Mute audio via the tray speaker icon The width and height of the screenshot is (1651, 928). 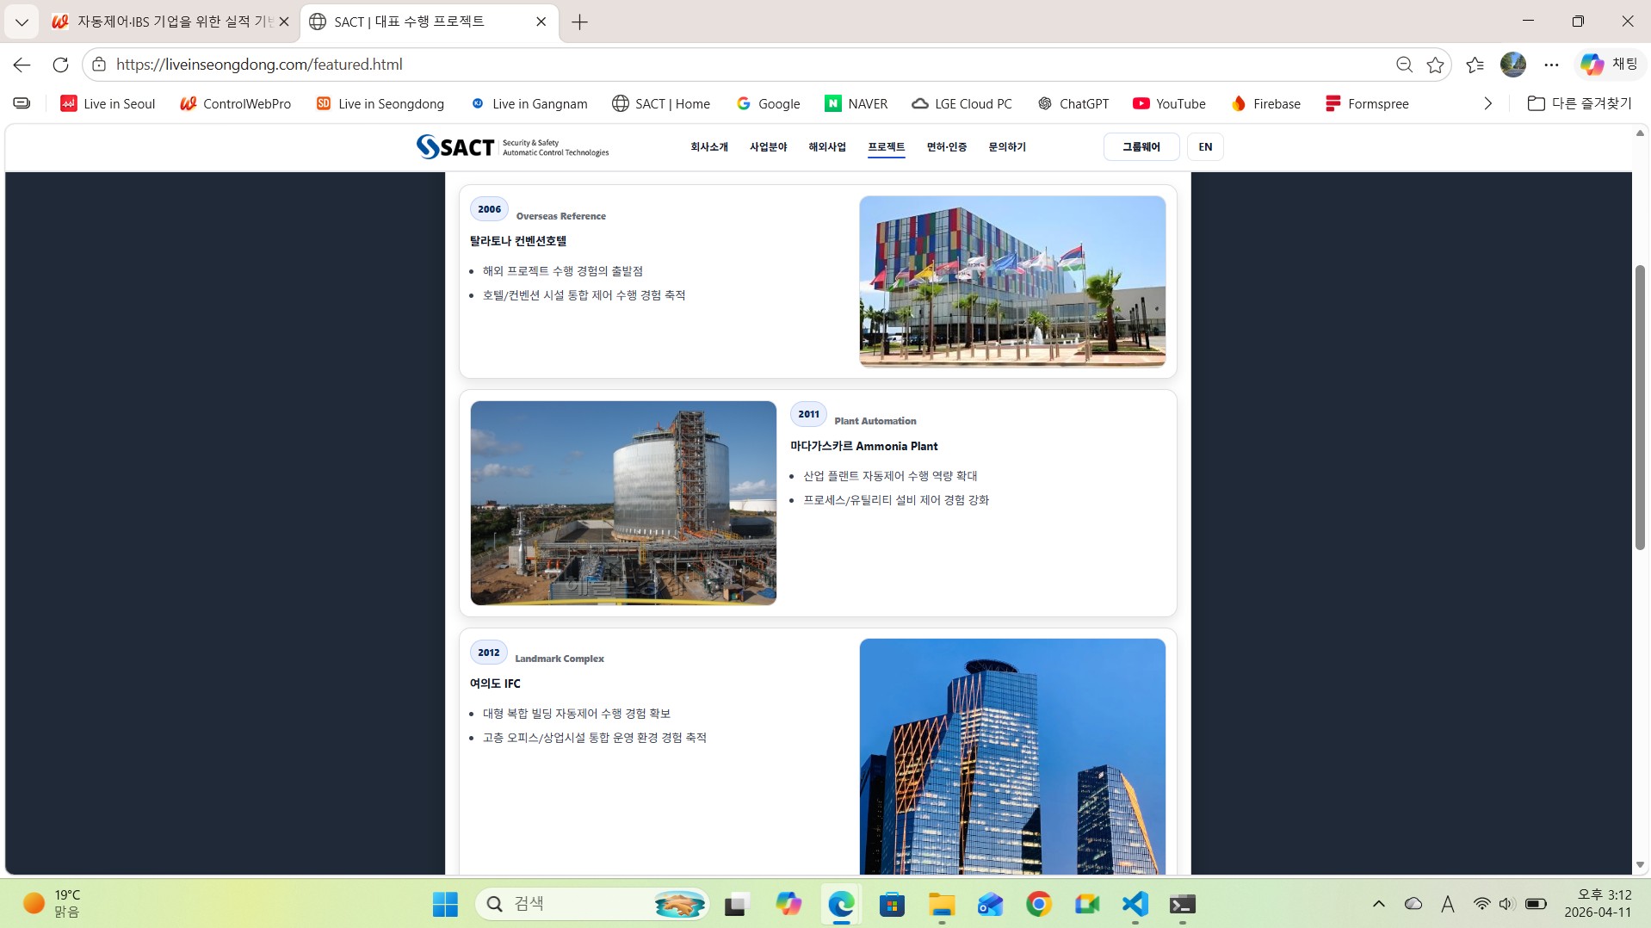(1506, 903)
